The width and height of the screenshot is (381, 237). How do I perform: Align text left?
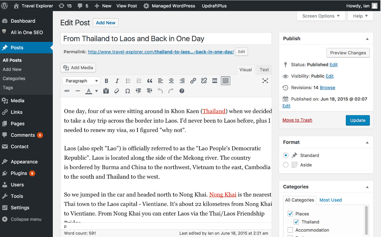[x=160, y=81]
